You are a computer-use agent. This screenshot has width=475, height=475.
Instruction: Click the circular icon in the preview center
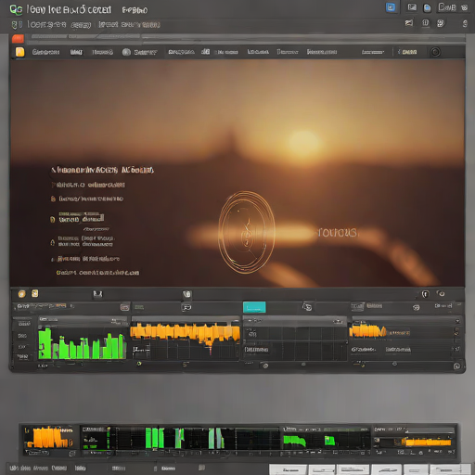pos(247,233)
